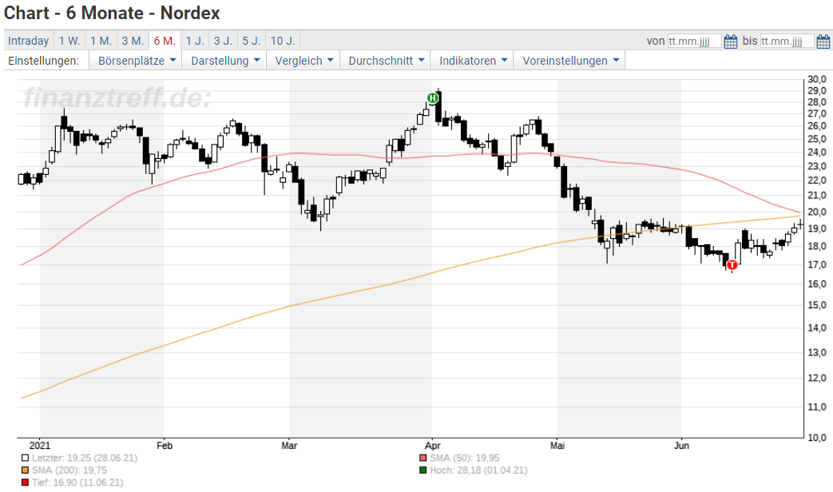Viewport: 833px width, 492px height.
Task: Click the red T low marker on chart
Action: (x=732, y=264)
